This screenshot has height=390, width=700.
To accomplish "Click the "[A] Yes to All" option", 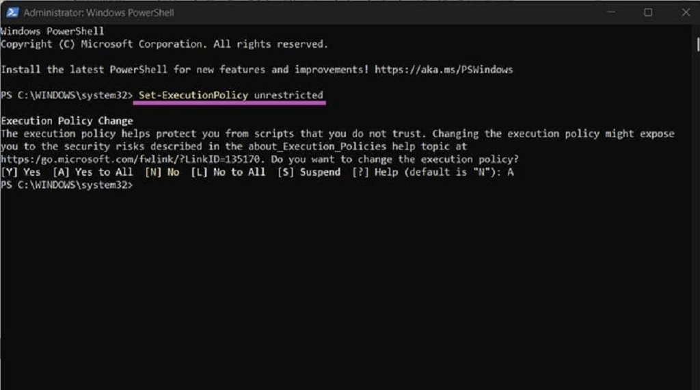I will pyautogui.click(x=92, y=172).
